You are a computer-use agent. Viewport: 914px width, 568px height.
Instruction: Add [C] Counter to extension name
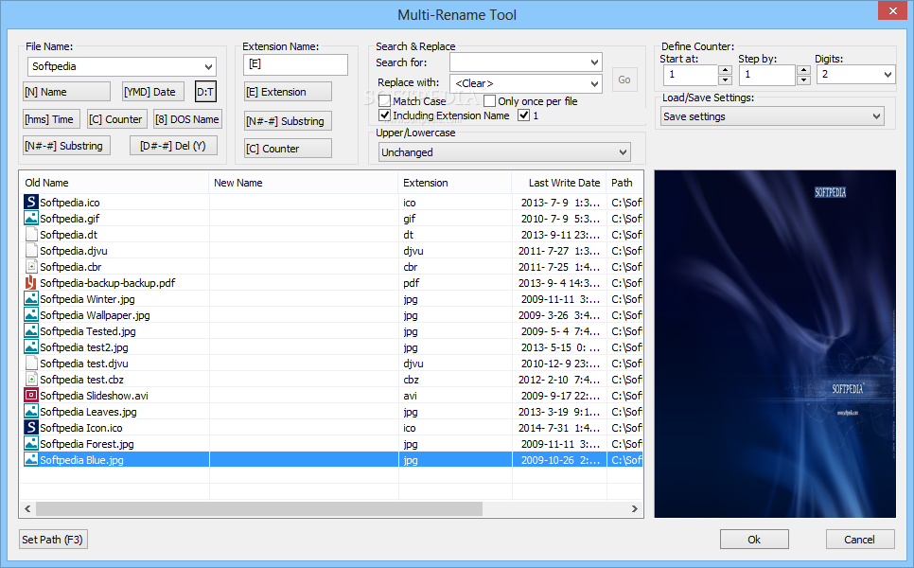(x=288, y=148)
